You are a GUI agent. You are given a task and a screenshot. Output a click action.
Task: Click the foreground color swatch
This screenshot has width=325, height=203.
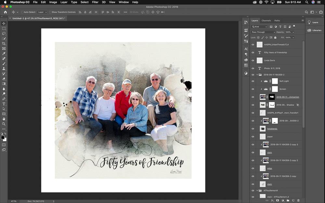pos(3,137)
